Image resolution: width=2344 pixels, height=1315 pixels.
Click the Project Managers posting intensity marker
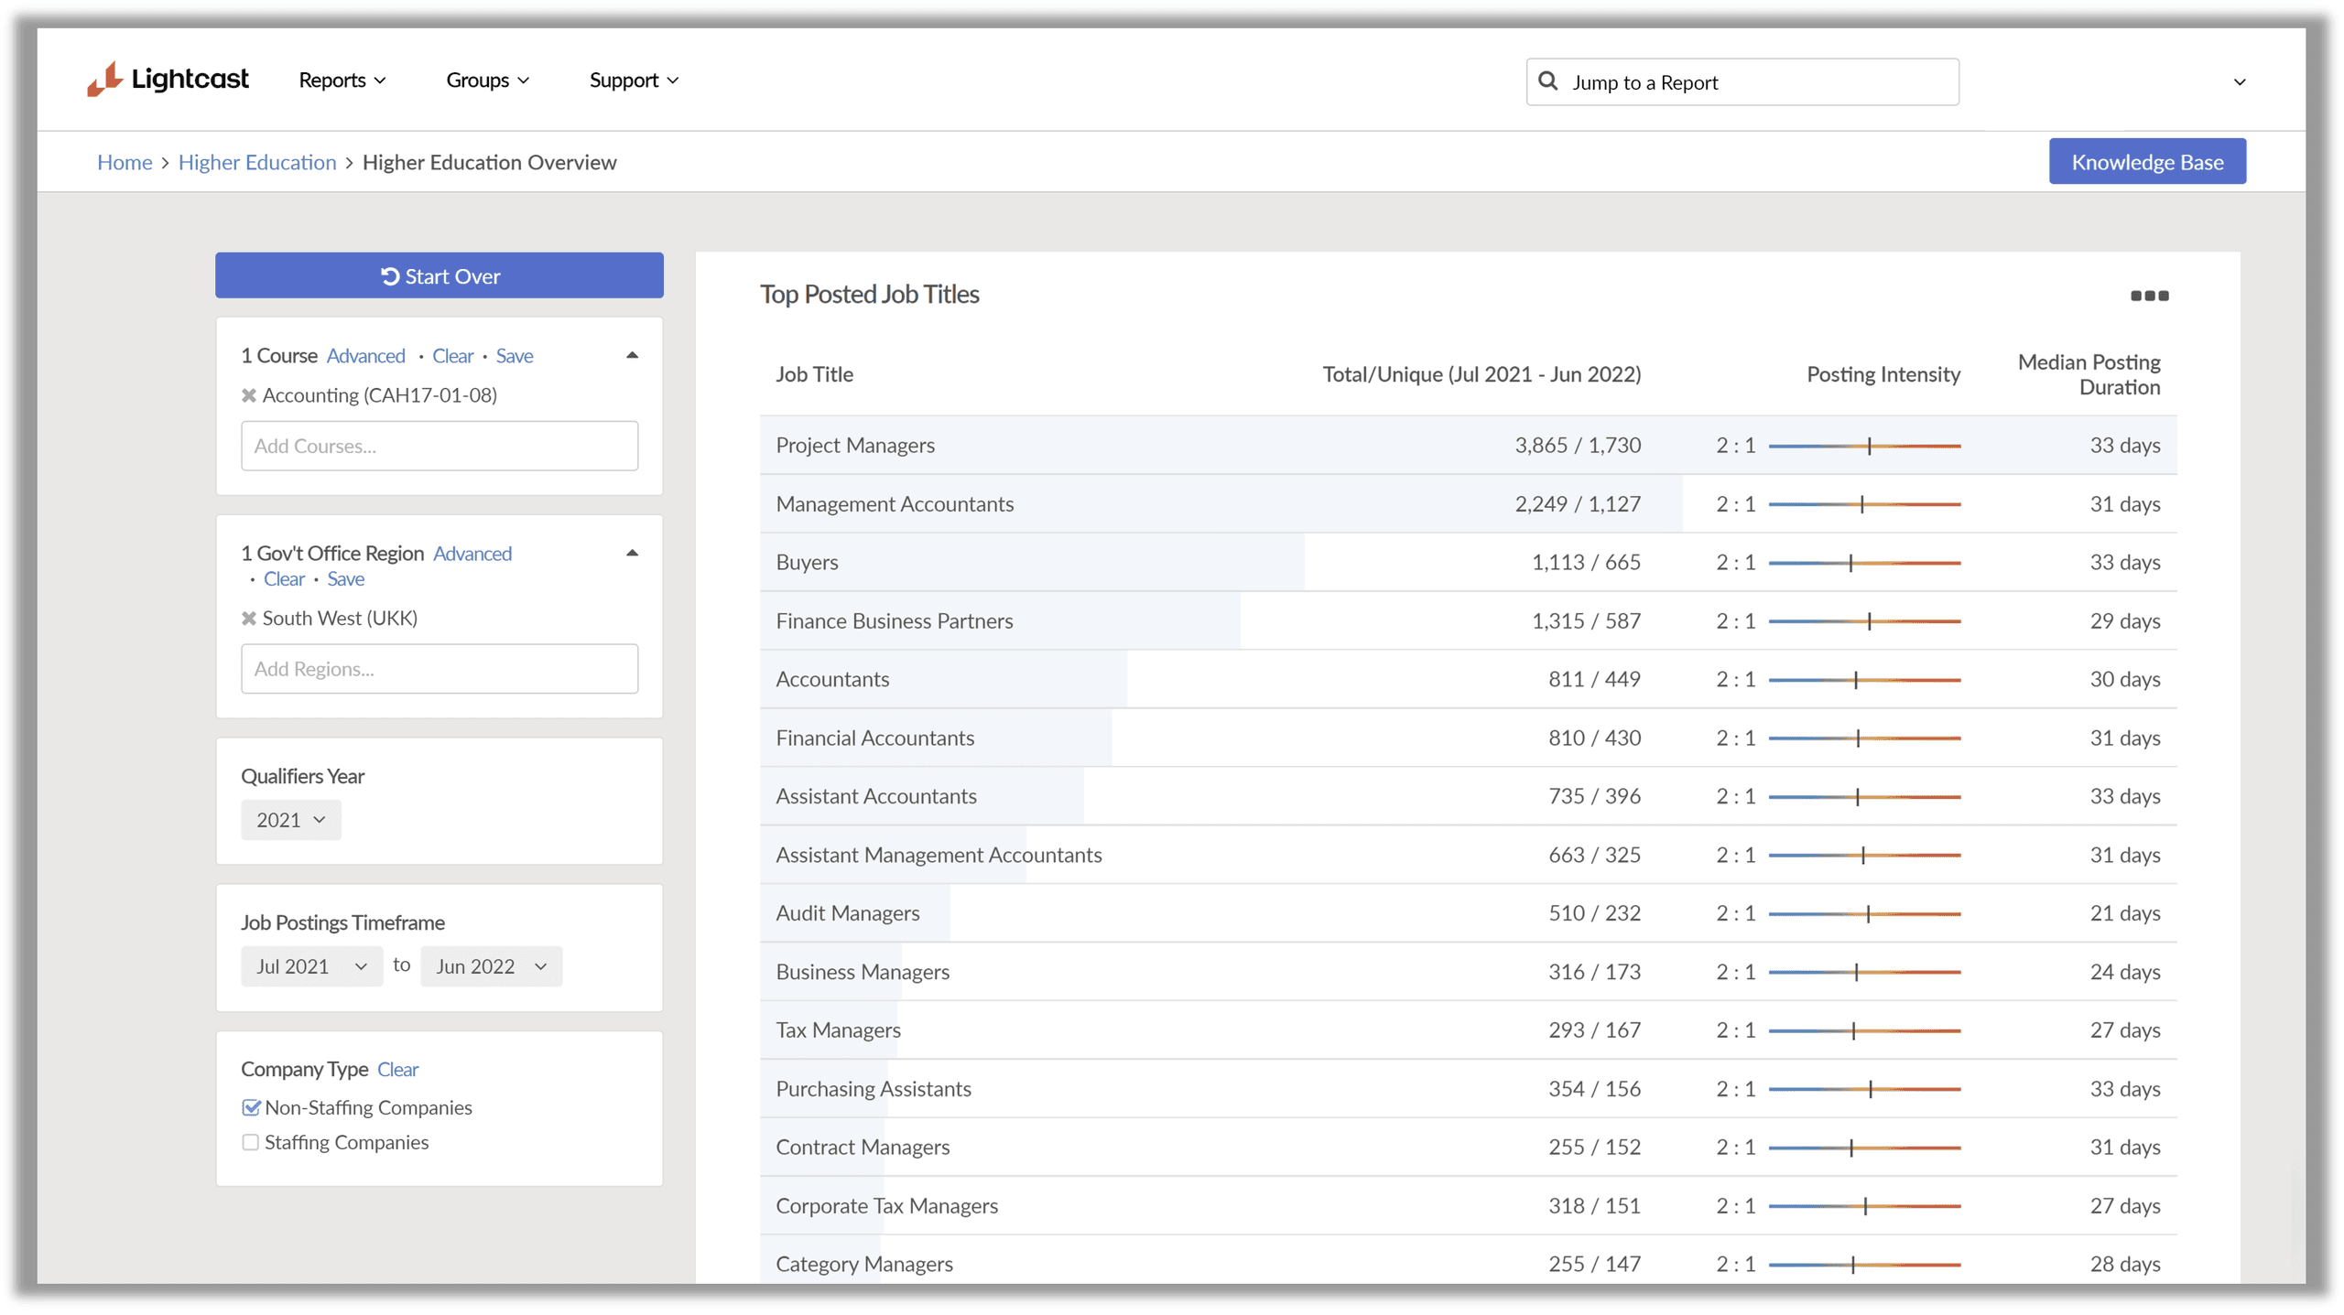[1869, 446]
